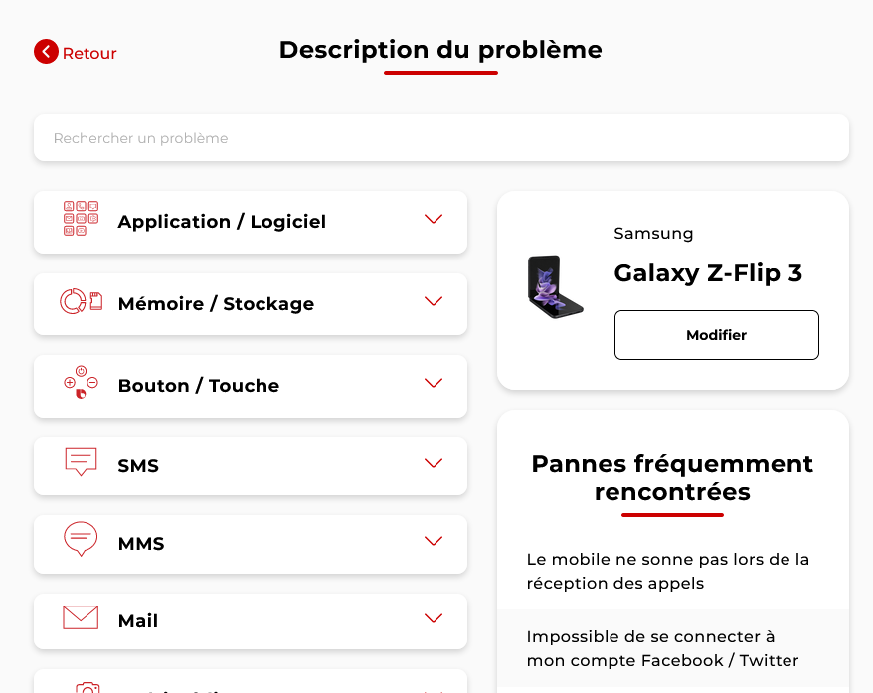The height and width of the screenshot is (693, 873).
Task: Focus the Rechercher un problème search field
Action: point(440,138)
